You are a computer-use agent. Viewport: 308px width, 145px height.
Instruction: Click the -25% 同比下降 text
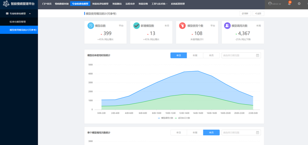(x=243, y=40)
